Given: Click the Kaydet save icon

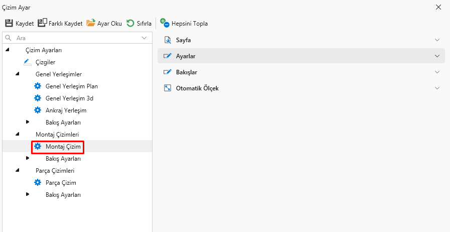Looking at the screenshot, I should 9,23.
